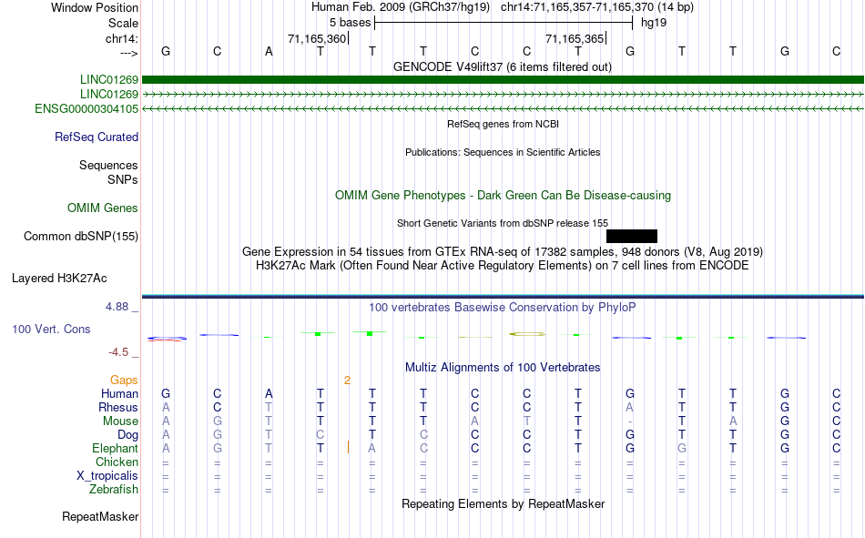Click the LINC01269 green exon bar
This screenshot has height=538, width=865.
503,80
